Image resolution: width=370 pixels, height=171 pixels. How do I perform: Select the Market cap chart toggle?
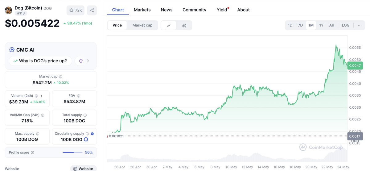(x=142, y=25)
